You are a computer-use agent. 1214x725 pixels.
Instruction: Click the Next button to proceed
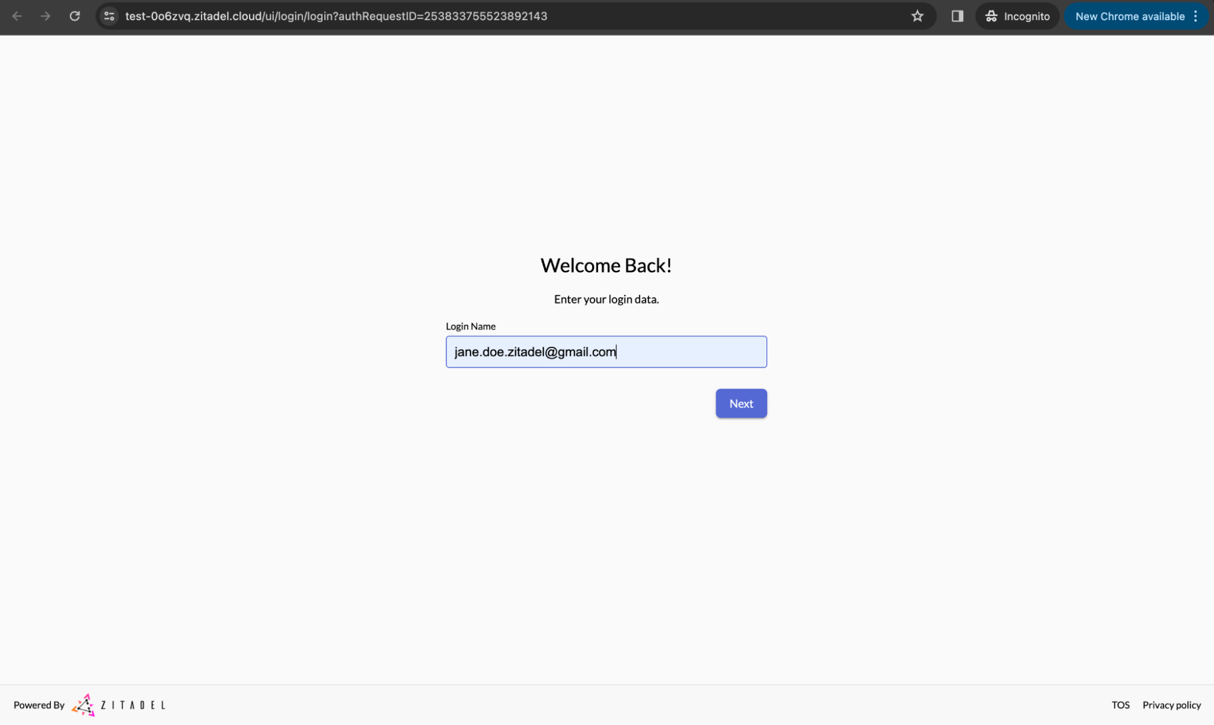[x=740, y=403]
